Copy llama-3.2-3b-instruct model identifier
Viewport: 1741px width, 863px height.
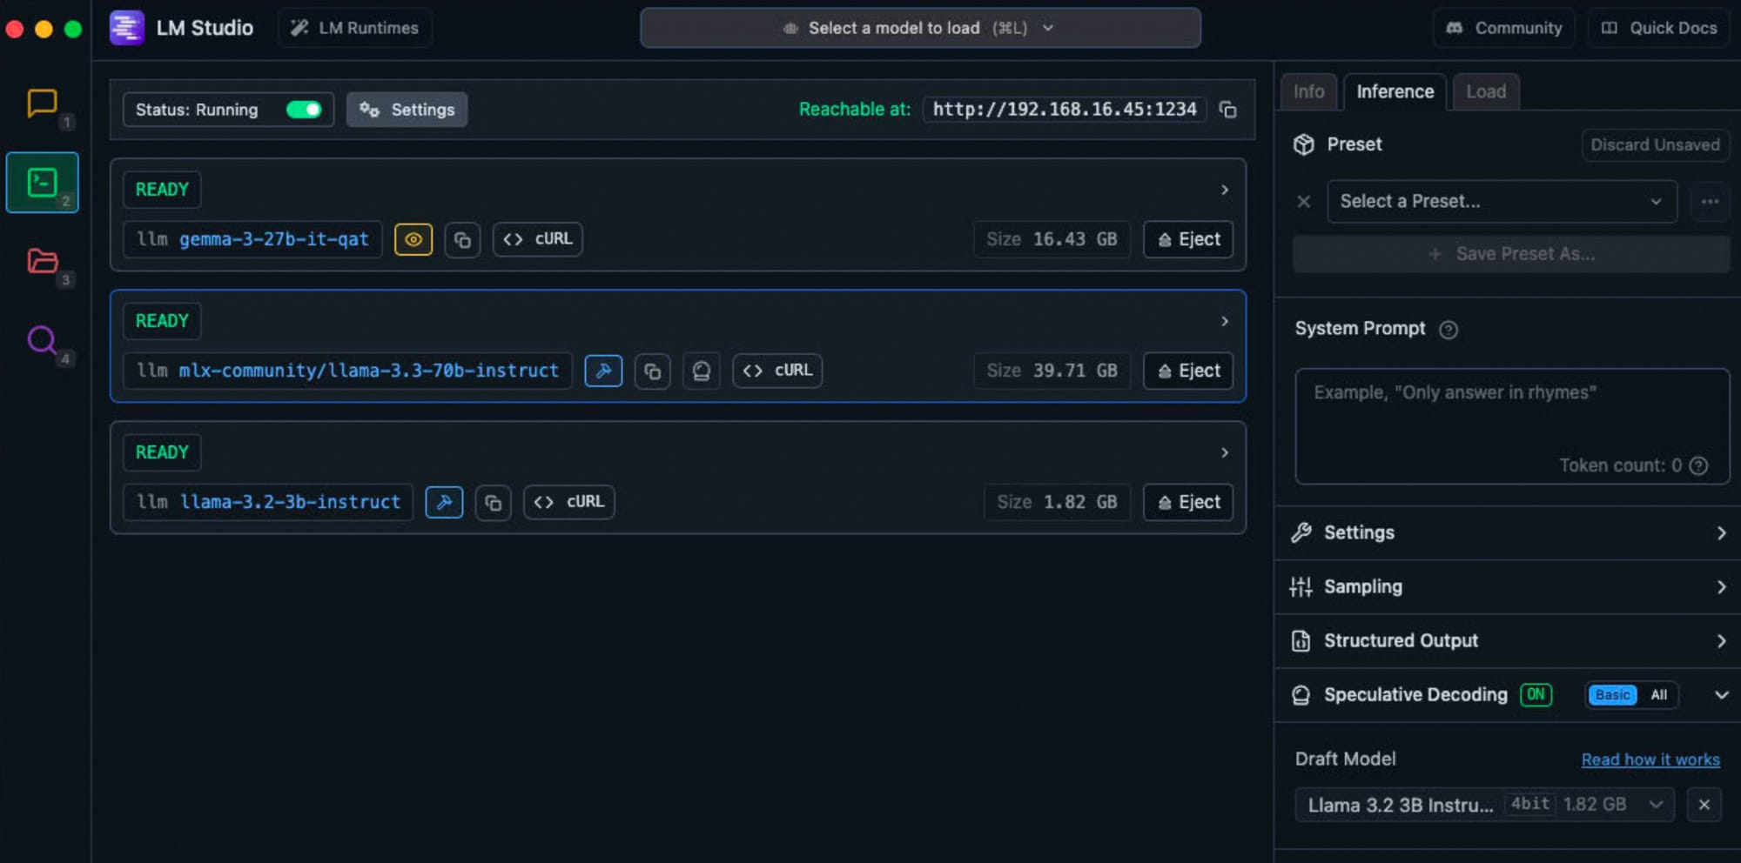(494, 503)
